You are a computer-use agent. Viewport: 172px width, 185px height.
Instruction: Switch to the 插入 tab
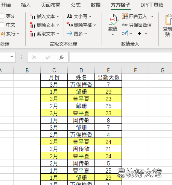pyautogui.click(x=26, y=5)
